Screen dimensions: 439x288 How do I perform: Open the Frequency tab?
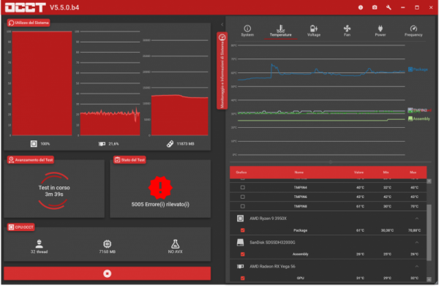[413, 31]
